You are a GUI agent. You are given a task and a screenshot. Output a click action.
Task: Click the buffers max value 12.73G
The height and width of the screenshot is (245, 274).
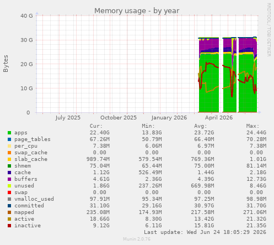(256, 179)
